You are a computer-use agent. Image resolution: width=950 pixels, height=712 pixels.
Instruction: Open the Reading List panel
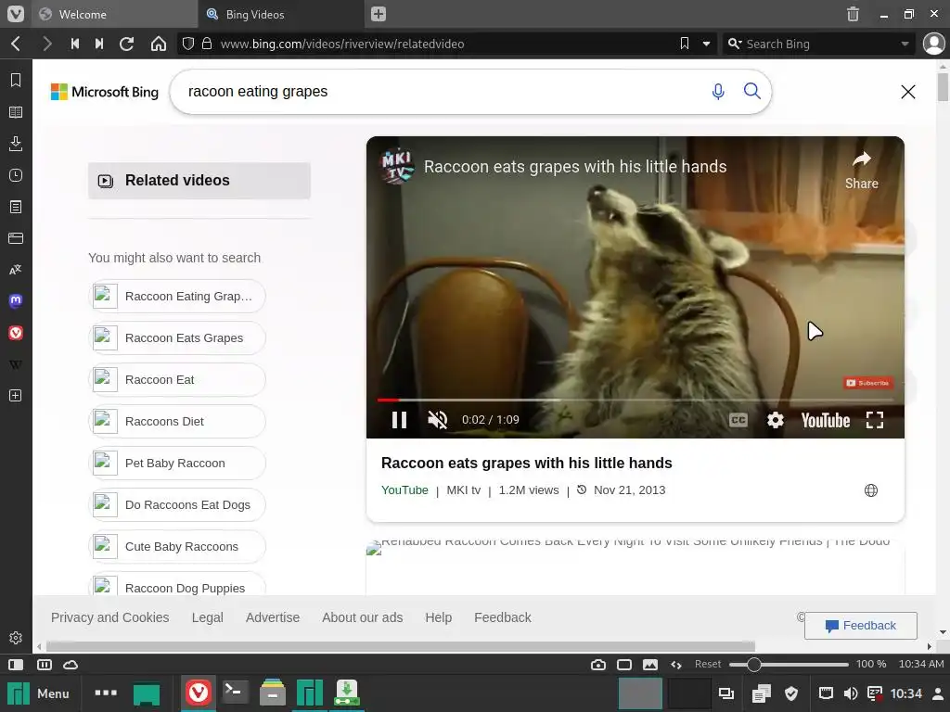point(16,112)
